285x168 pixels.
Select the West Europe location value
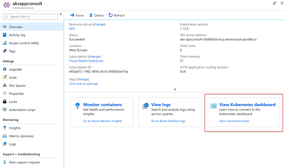[x=78, y=50]
